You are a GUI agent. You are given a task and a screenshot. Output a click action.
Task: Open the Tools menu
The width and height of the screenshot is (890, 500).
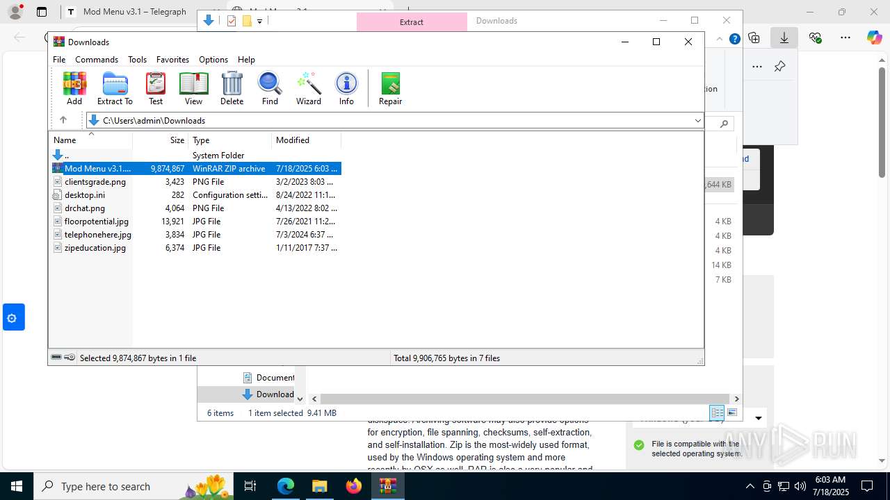click(x=137, y=60)
